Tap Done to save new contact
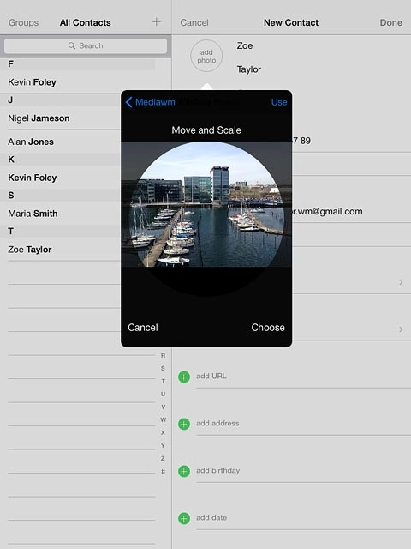The height and width of the screenshot is (549, 411). pos(390,23)
